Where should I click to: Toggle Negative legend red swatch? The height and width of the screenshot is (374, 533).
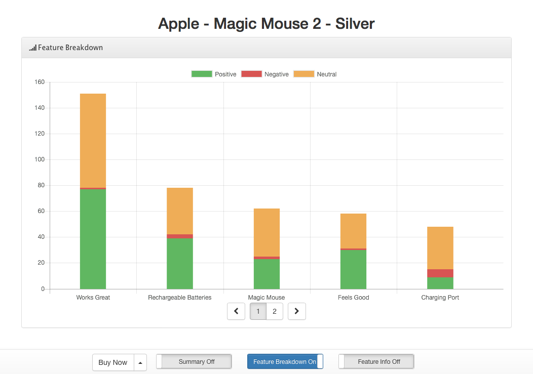[x=251, y=74]
